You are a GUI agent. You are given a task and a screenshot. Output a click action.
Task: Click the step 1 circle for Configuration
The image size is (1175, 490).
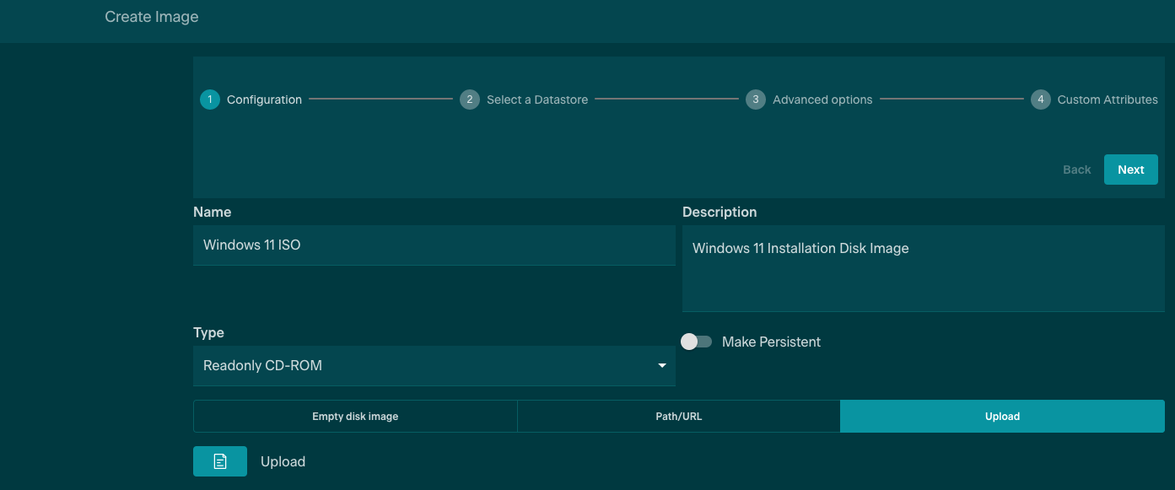209,100
